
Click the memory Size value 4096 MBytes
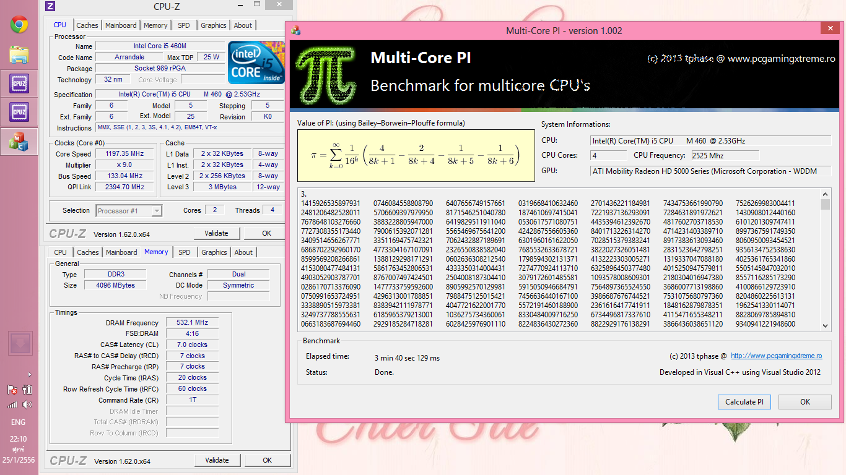click(115, 285)
